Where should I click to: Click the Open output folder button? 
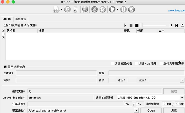pos(151,111)
